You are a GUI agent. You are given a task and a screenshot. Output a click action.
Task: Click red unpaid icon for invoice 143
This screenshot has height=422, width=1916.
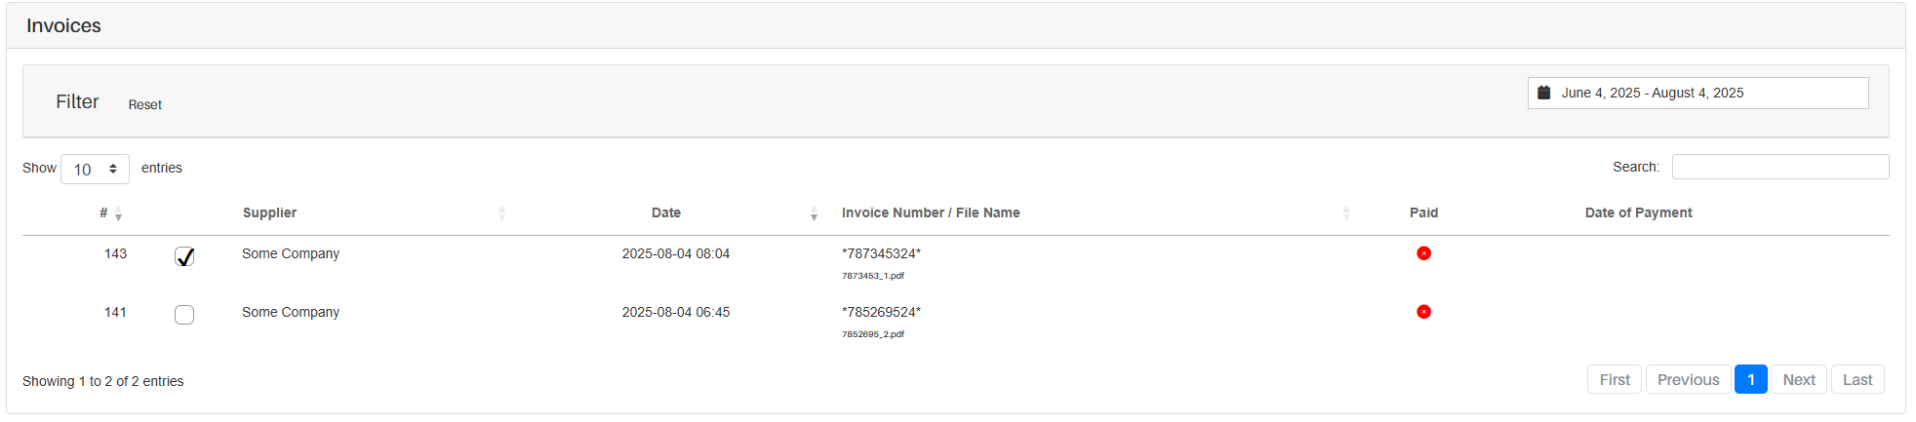point(1423,253)
